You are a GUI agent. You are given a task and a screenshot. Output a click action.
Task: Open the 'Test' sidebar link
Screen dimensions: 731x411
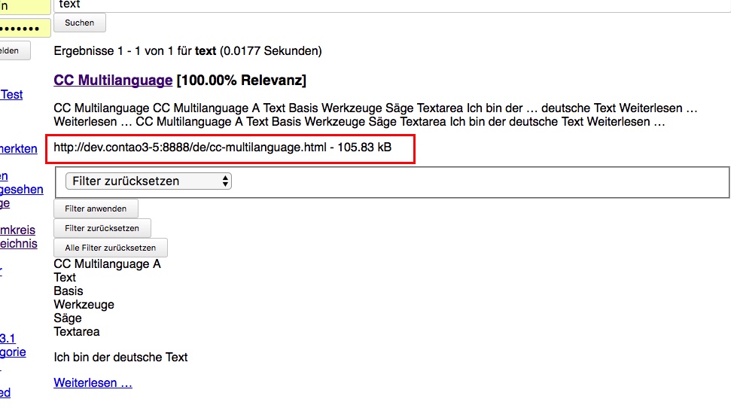click(x=11, y=95)
